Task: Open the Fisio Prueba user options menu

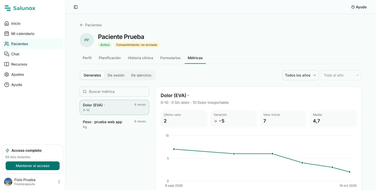Action: [x=59, y=182]
